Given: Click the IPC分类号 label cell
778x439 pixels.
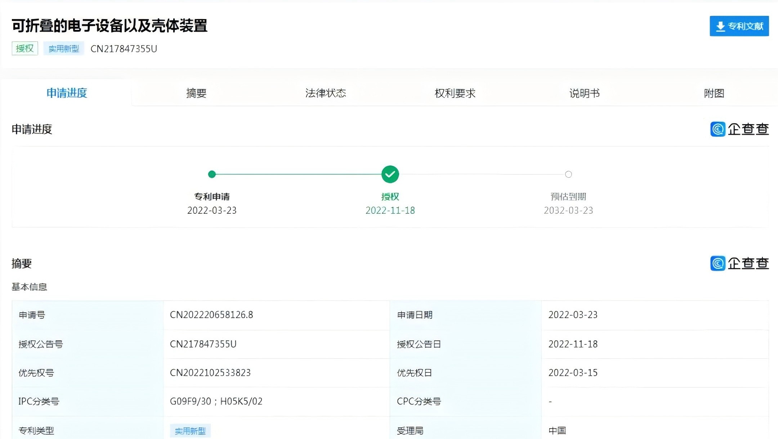Looking at the screenshot, I should 88,402.
